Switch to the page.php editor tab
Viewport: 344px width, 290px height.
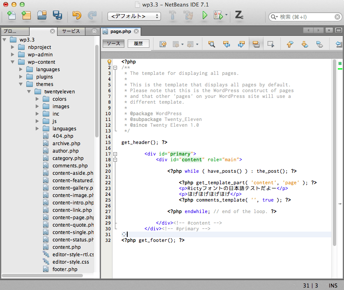[120, 31]
